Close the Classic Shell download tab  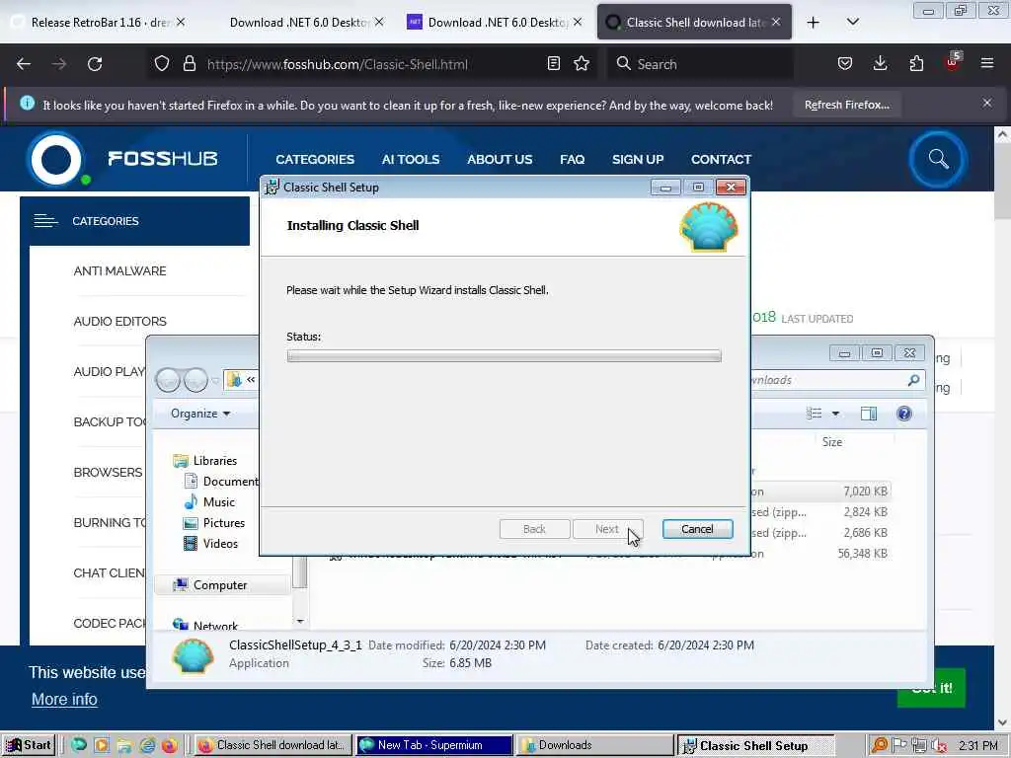(776, 23)
